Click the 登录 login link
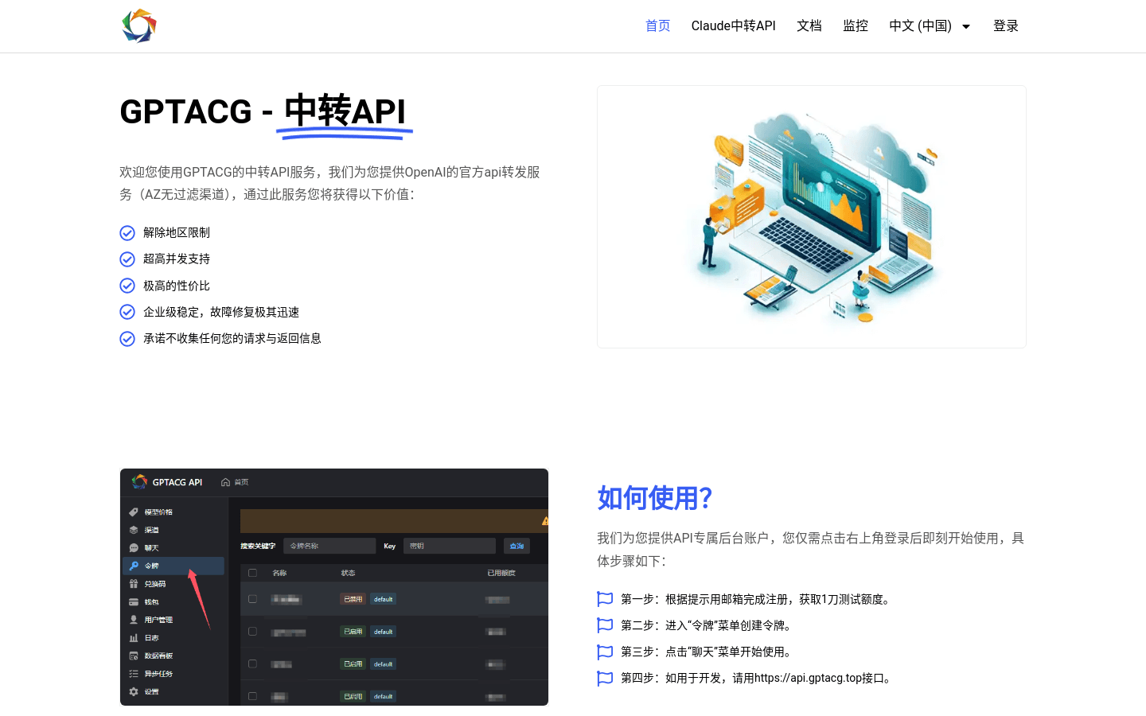The height and width of the screenshot is (716, 1146). (1006, 26)
